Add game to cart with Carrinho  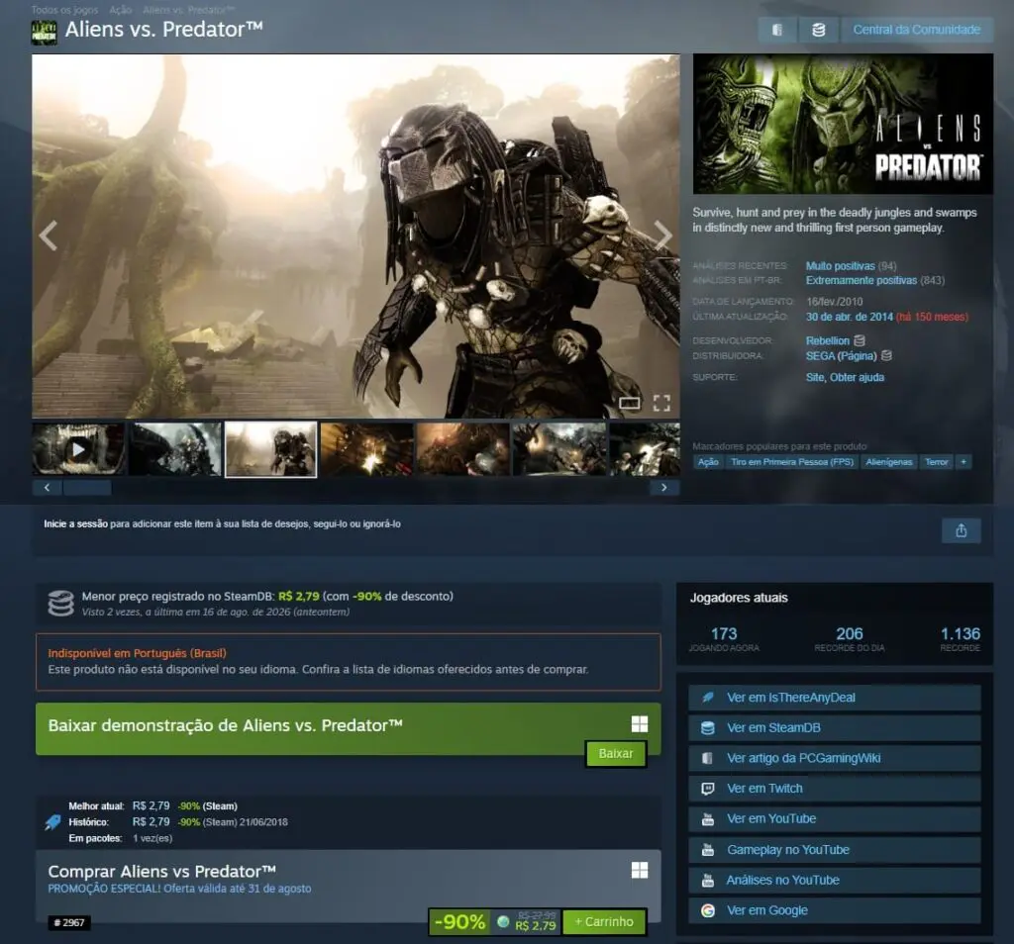pyautogui.click(x=604, y=922)
